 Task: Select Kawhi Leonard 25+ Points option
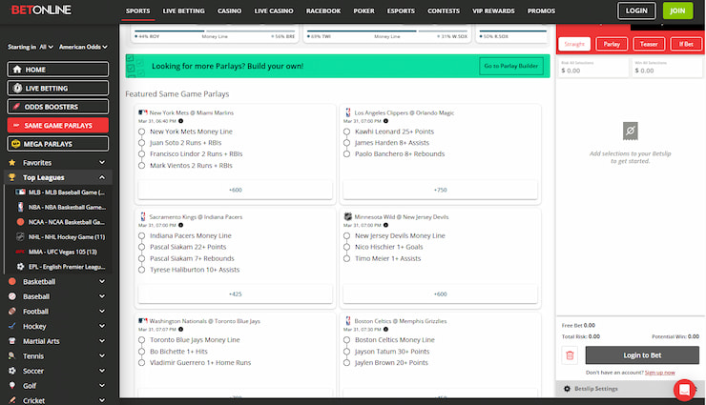[347, 132]
